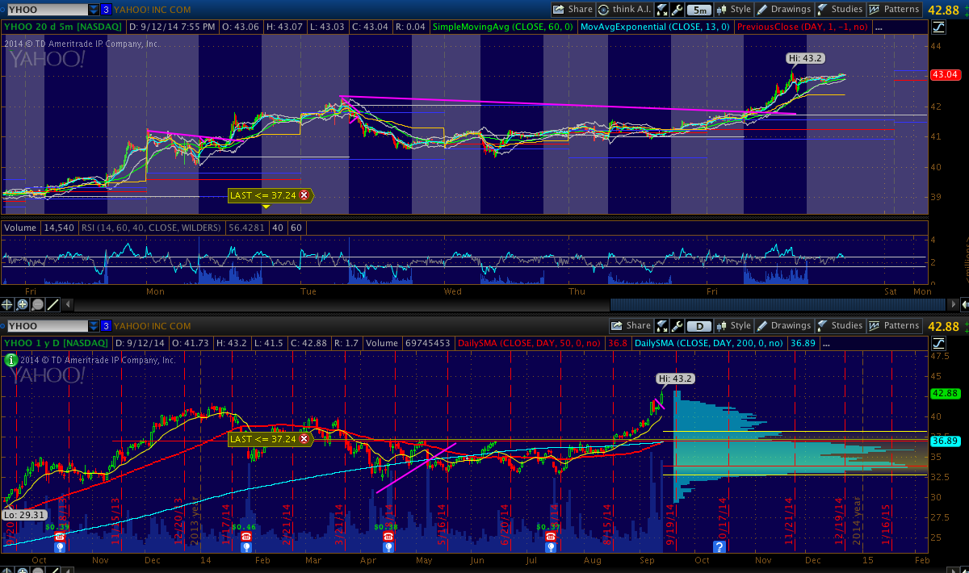Click the question mark event icon near October
The width and height of the screenshot is (969, 573).
719,546
